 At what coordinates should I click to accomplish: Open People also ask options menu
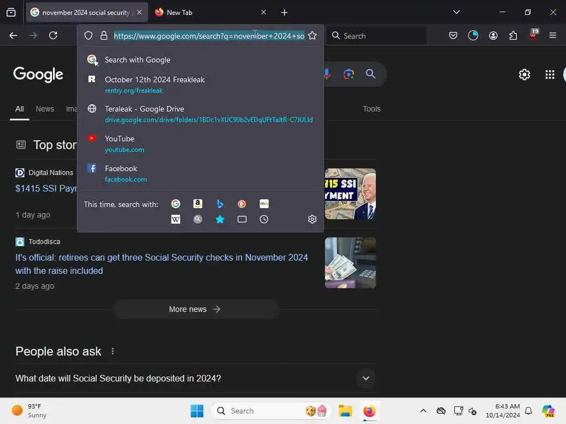click(113, 351)
